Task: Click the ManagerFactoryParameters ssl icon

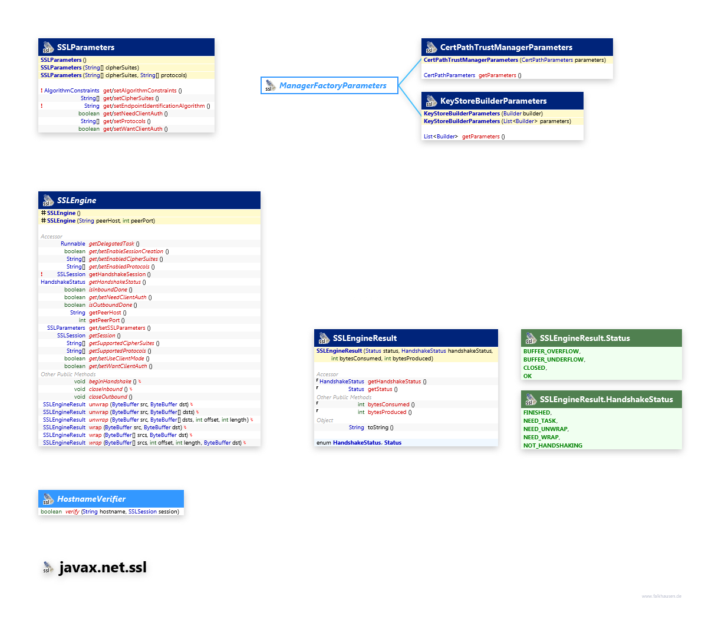Action: 271,86
